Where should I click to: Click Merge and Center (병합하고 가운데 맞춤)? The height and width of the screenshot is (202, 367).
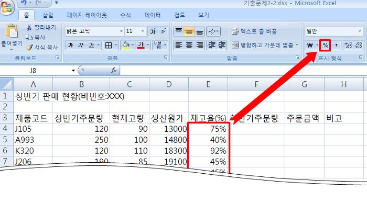point(262,45)
